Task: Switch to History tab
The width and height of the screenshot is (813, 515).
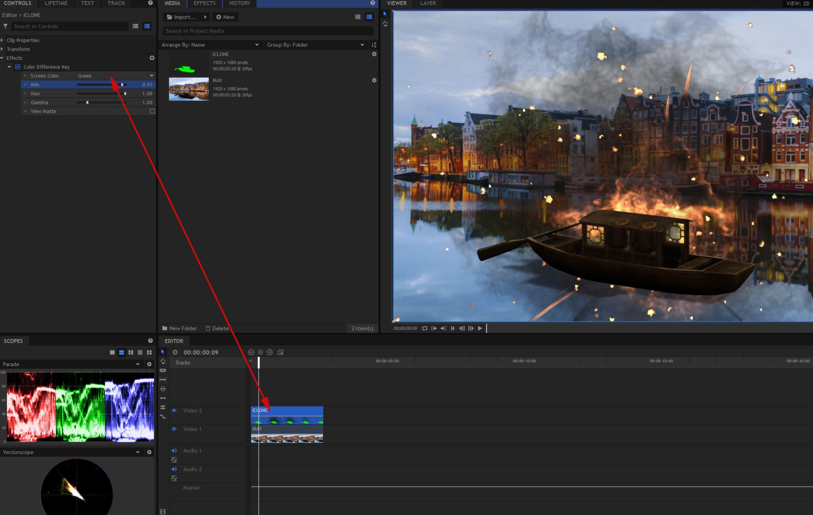Action: (240, 3)
